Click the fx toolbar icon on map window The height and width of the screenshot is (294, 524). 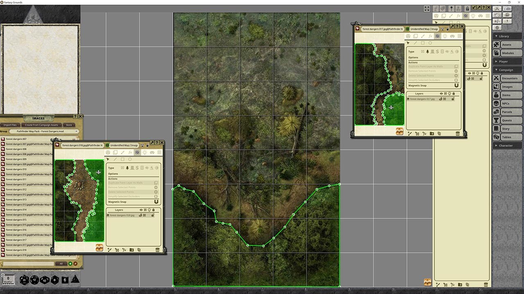[x=130, y=152]
